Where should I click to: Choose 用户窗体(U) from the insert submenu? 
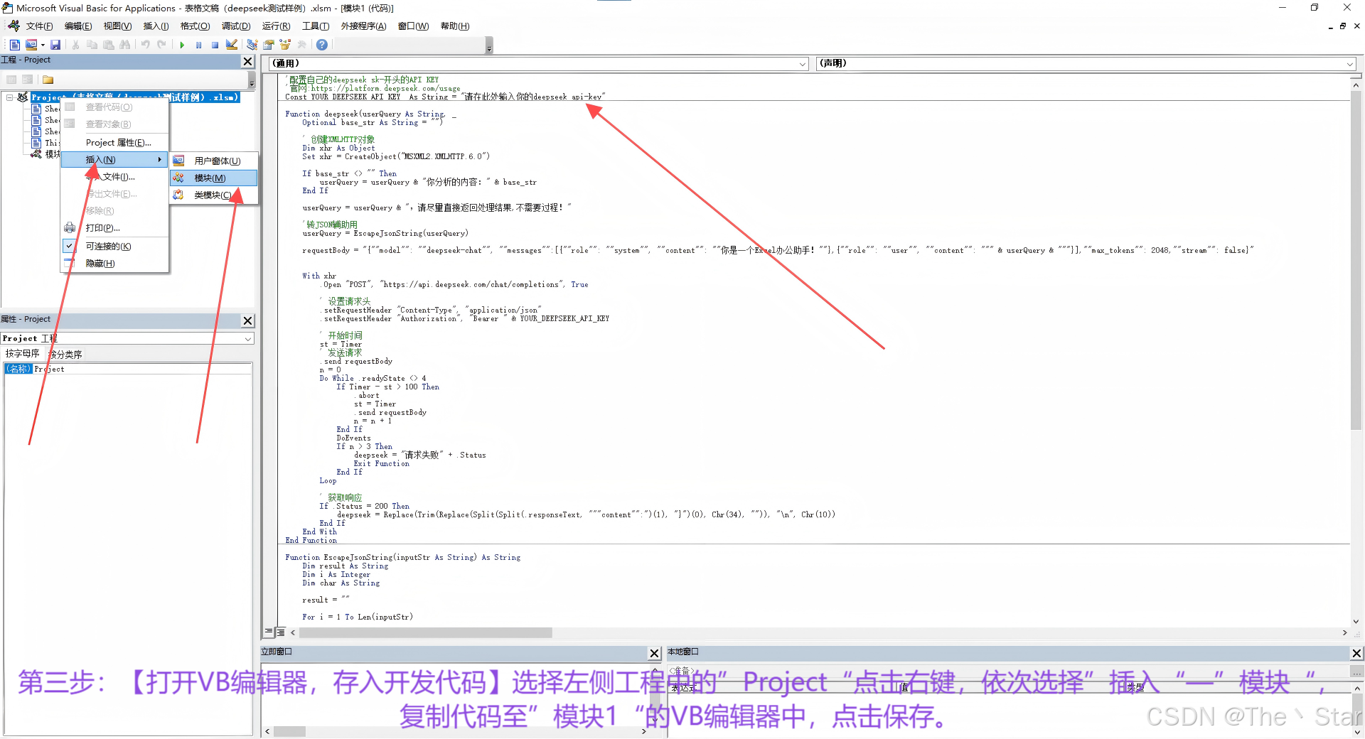pos(214,161)
